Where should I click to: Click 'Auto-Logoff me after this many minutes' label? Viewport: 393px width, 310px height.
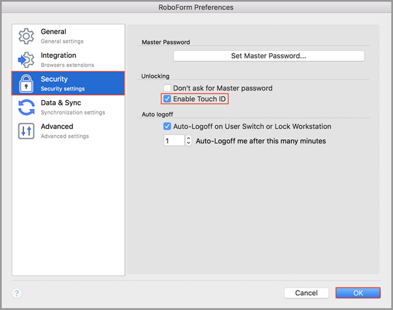pos(261,141)
